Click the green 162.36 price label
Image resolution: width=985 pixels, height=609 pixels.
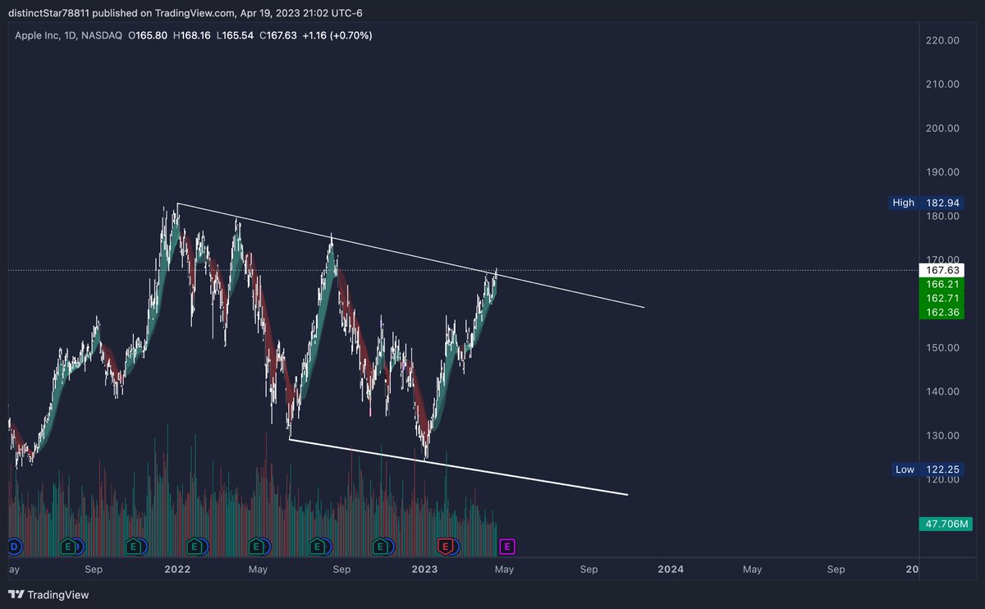click(x=941, y=312)
